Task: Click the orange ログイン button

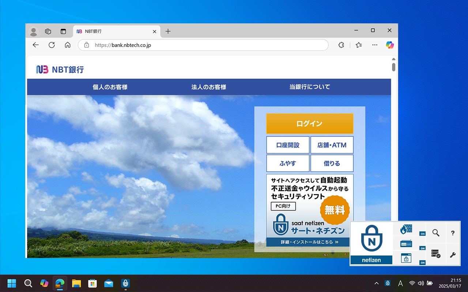Action: click(x=310, y=123)
